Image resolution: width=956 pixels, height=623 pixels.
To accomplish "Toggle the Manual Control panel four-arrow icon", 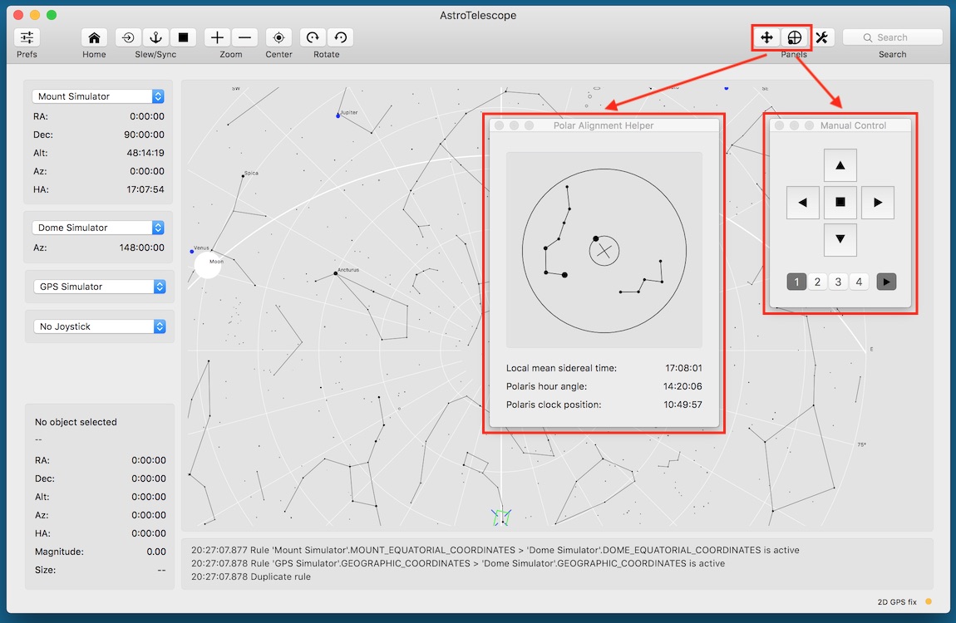I will (x=766, y=37).
